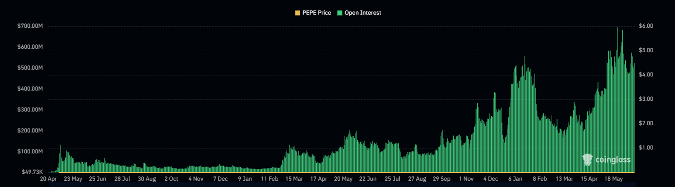675x187 pixels.
Task: Click the 13 Mar date label
Action: point(564,179)
